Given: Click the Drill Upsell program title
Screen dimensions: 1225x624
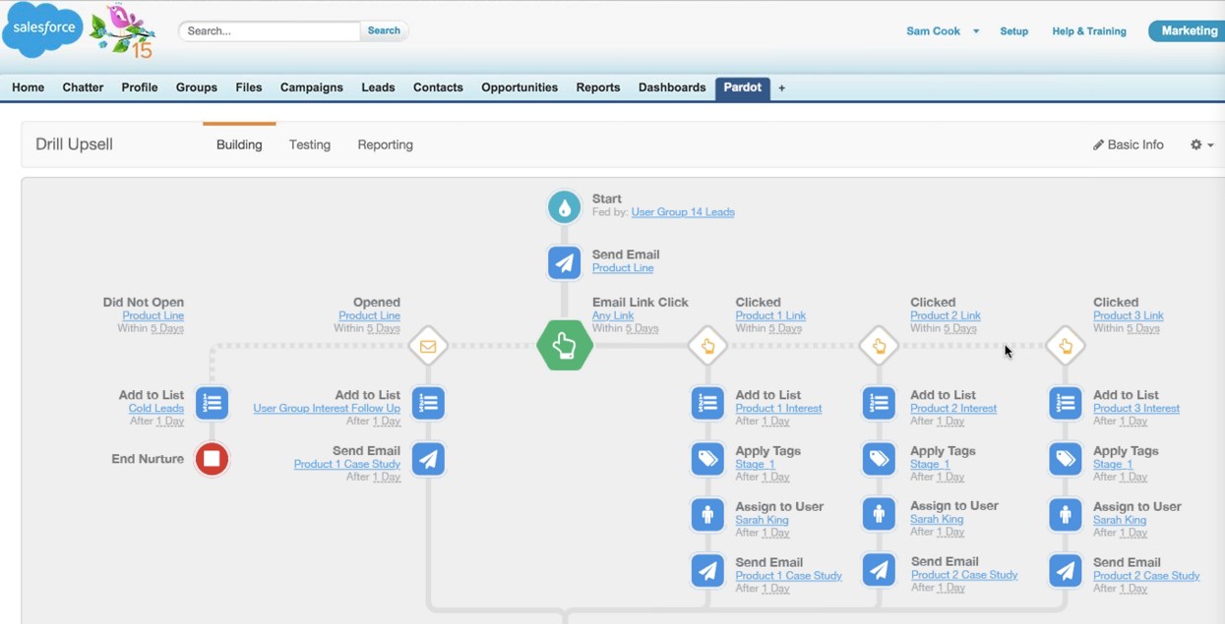Looking at the screenshot, I should 74,144.
